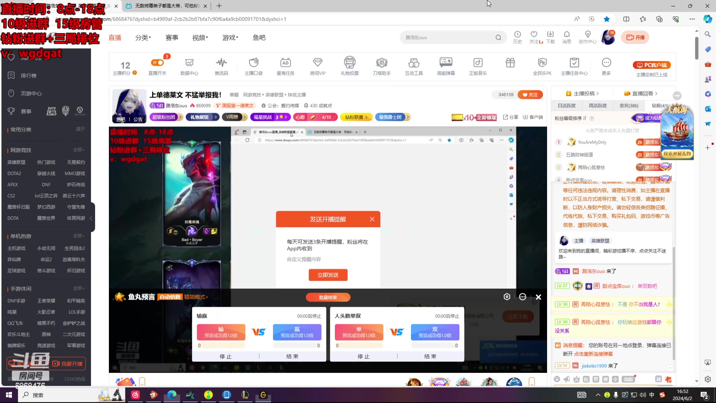Switch to 贵宾(386) tab

(629, 106)
